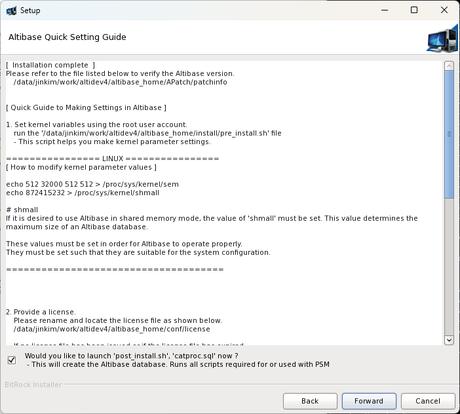Go to previous step with Back button
The width and height of the screenshot is (460, 414).
tap(310, 401)
